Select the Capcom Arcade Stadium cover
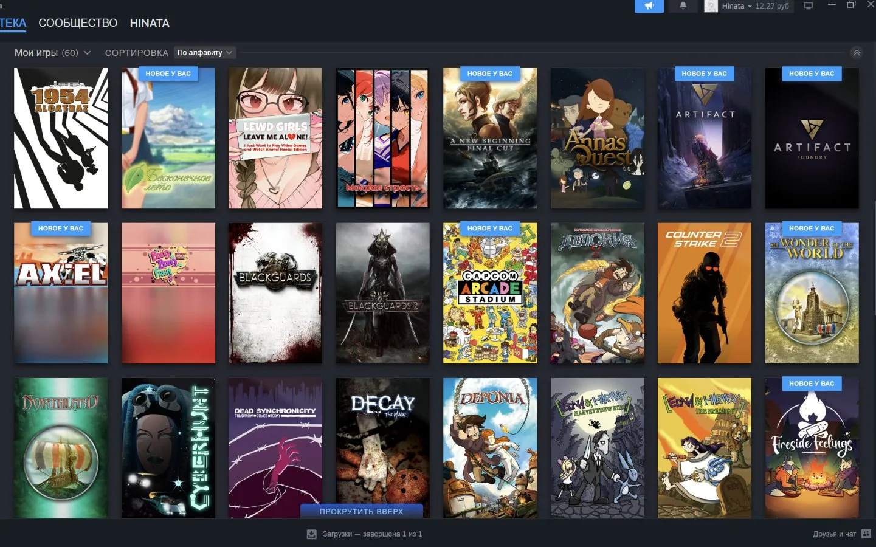Screen dimensions: 876x547 point(490,294)
